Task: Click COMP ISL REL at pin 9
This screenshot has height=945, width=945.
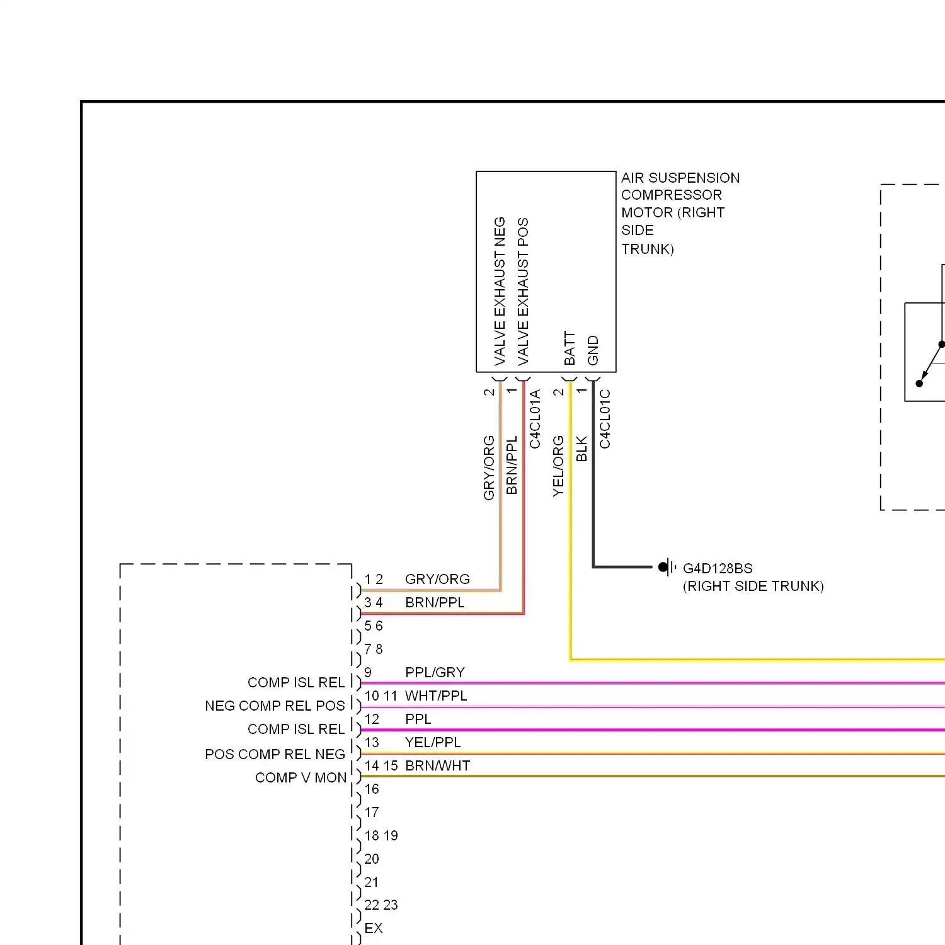Action: tap(296, 682)
